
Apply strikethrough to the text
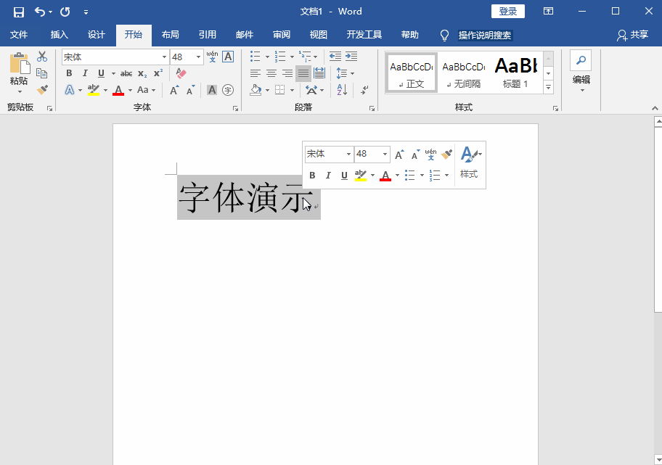coord(126,73)
